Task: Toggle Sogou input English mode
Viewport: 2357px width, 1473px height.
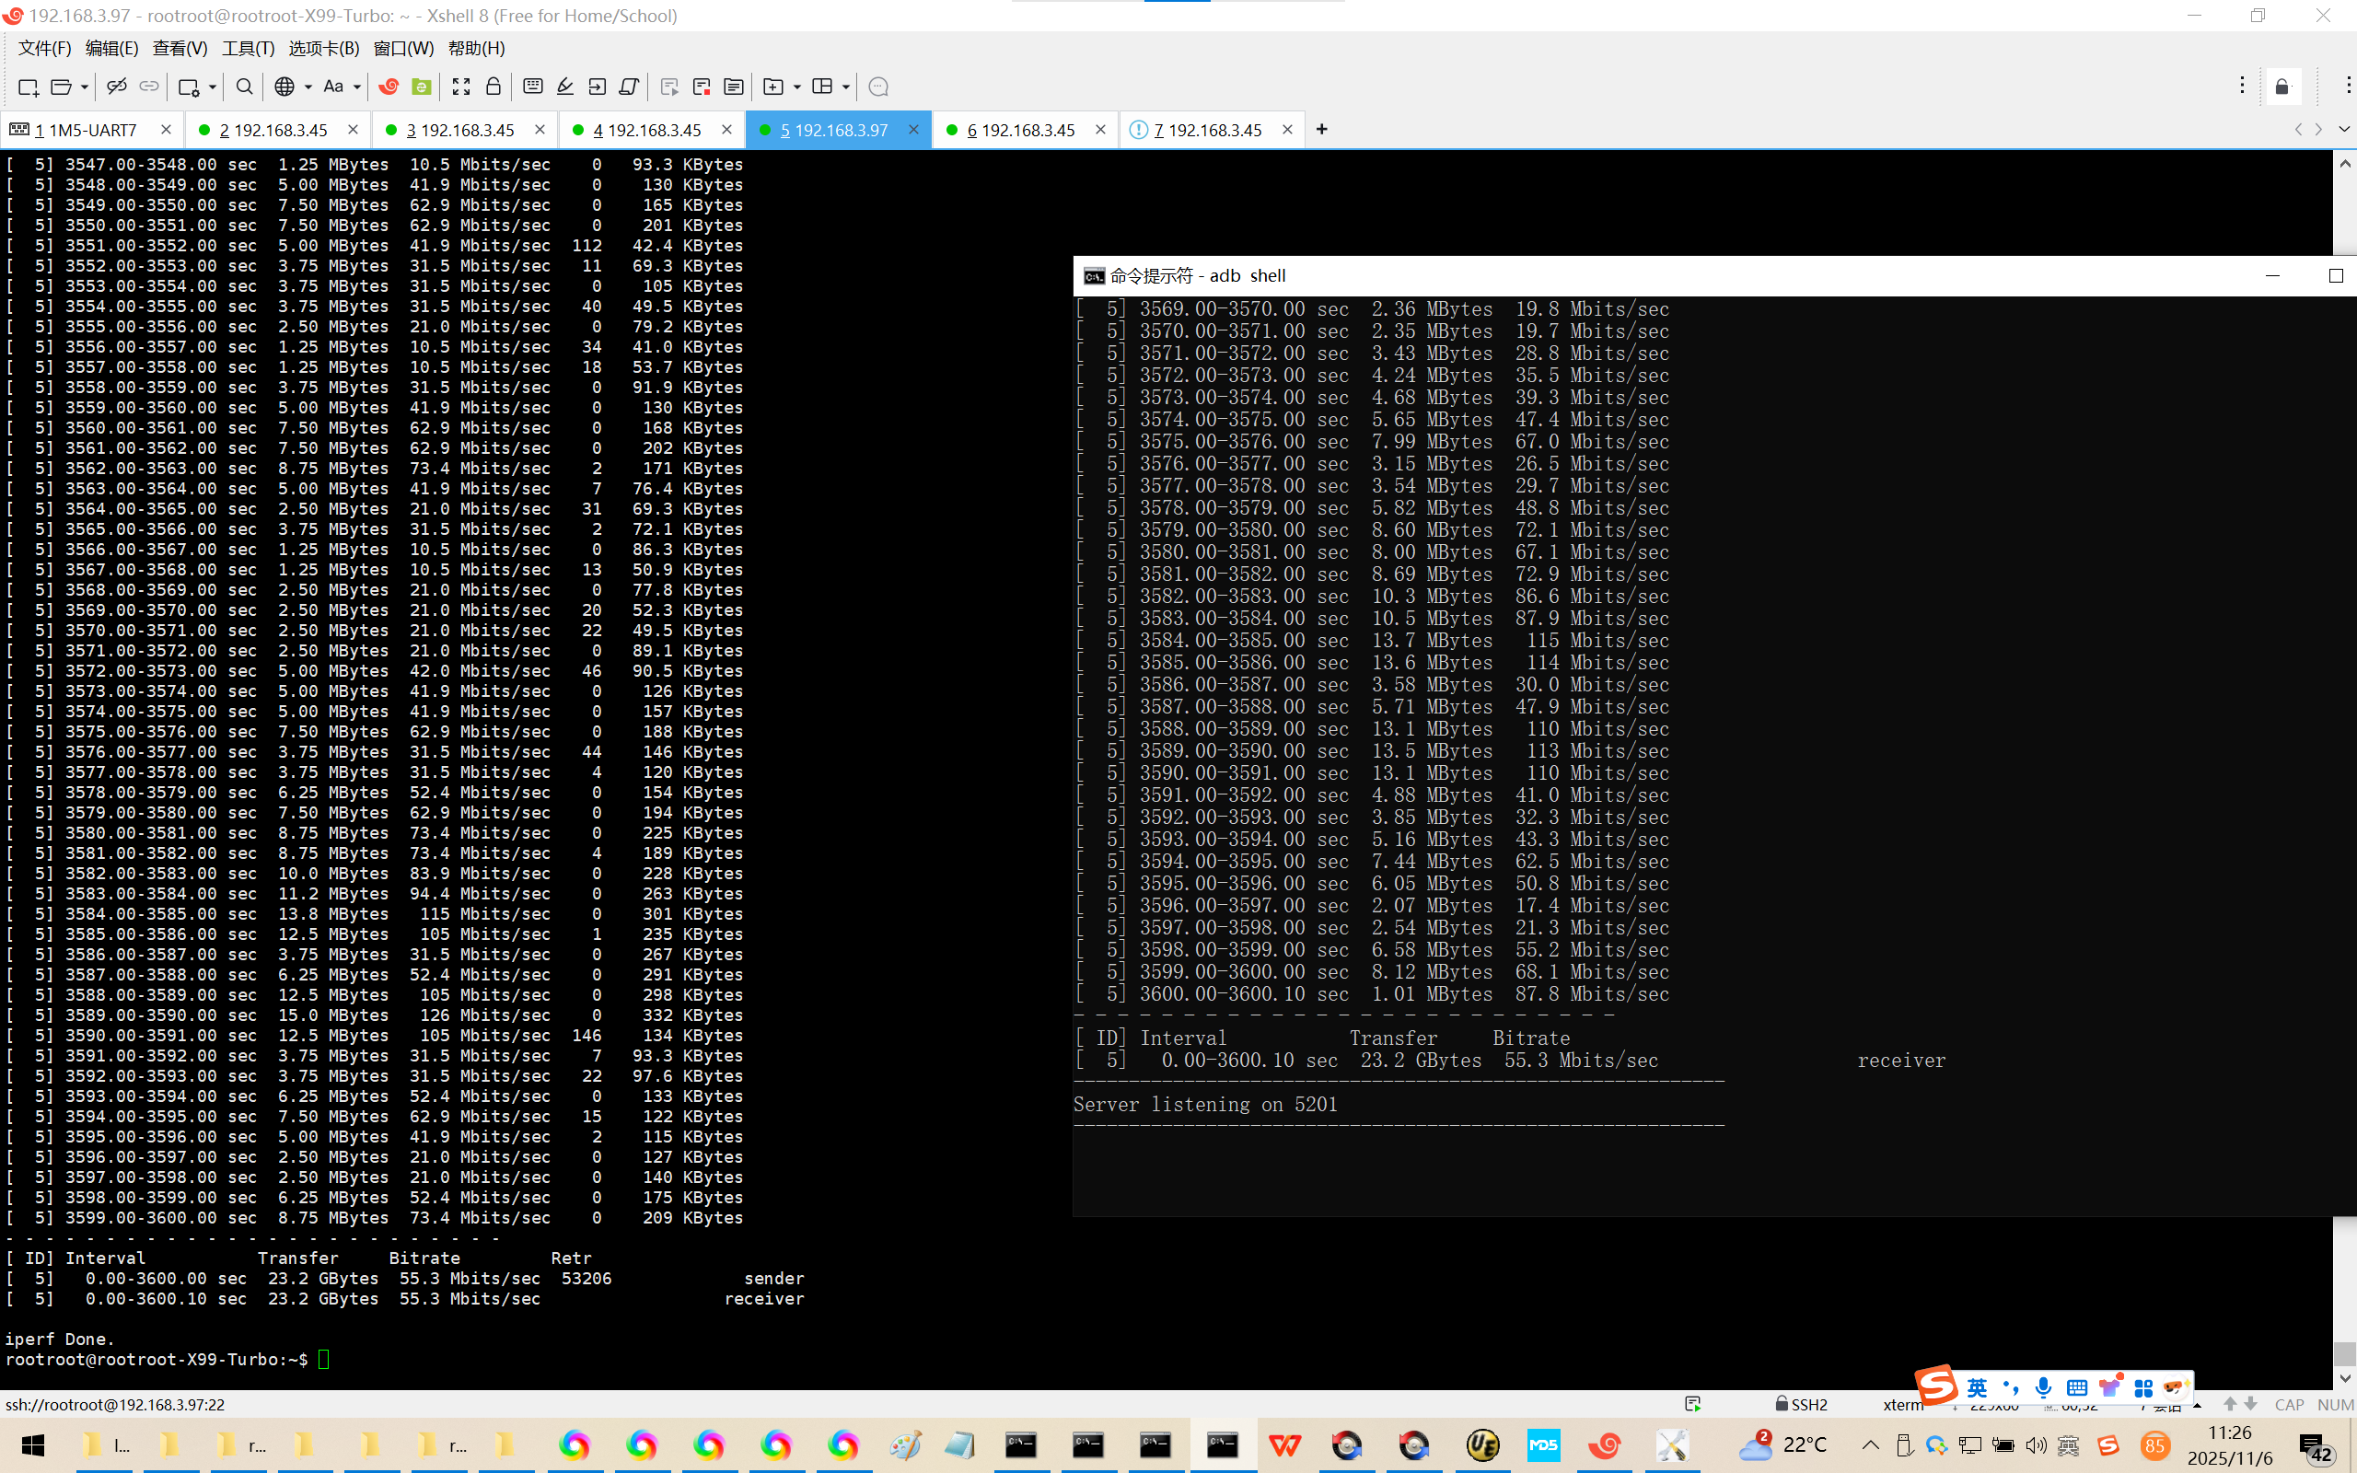Action: [x=1976, y=1387]
